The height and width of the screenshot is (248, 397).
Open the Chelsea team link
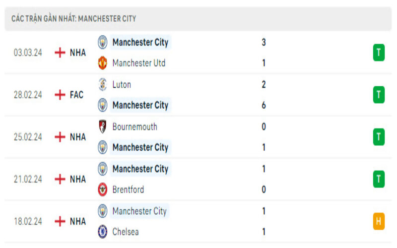[x=126, y=232]
